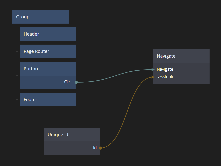Screen dimensions: 221x166
Task: Select the Header node
Action: coord(48,34)
